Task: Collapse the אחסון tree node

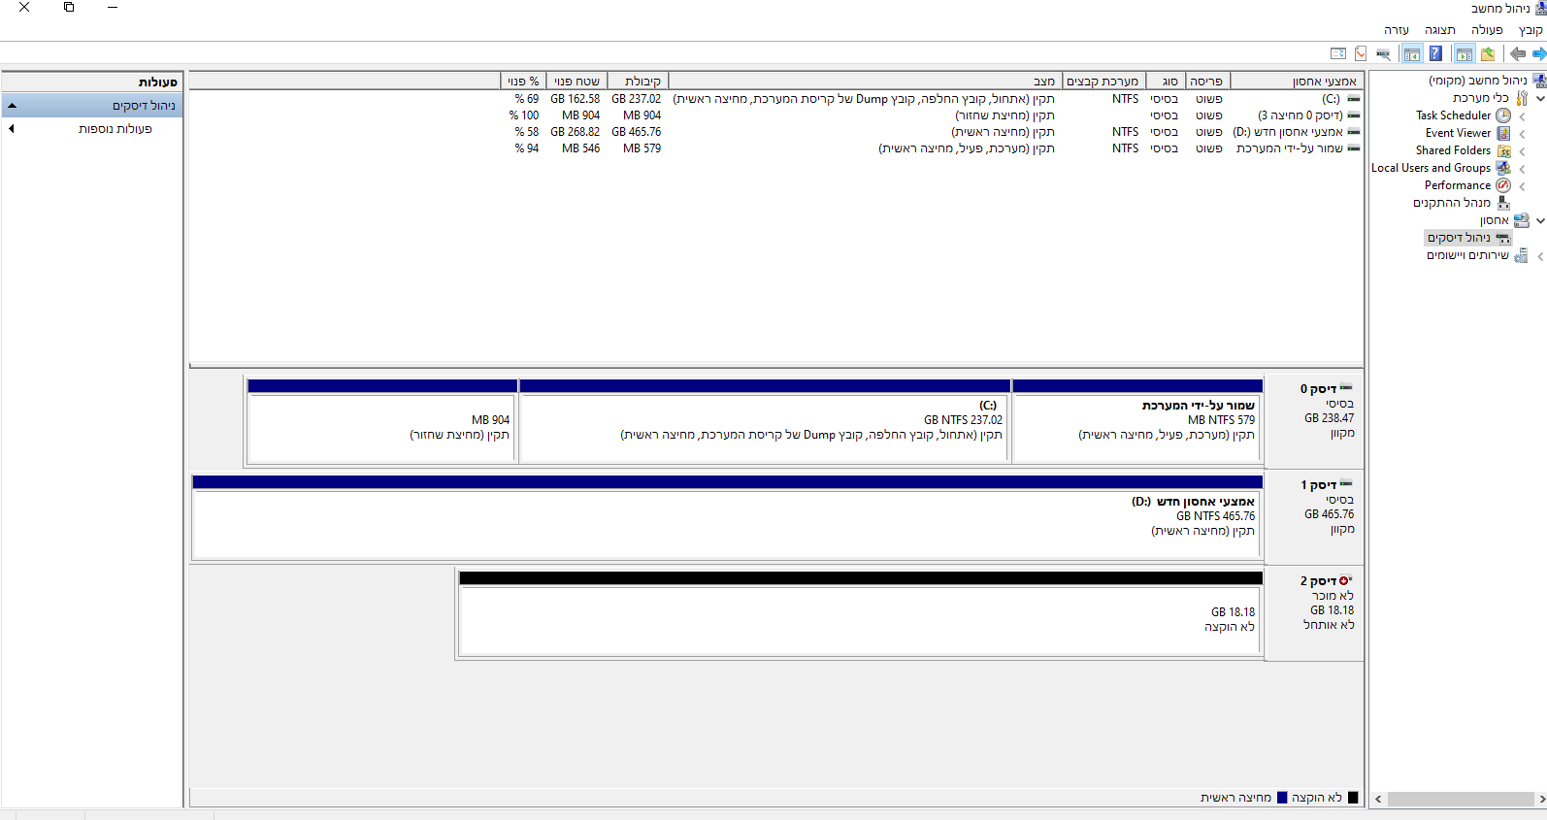Action: (x=1540, y=220)
